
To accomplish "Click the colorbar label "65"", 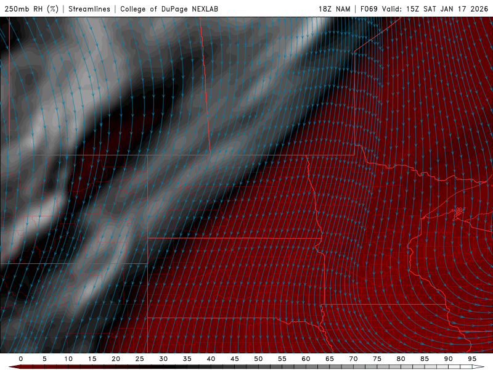I will point(330,359).
